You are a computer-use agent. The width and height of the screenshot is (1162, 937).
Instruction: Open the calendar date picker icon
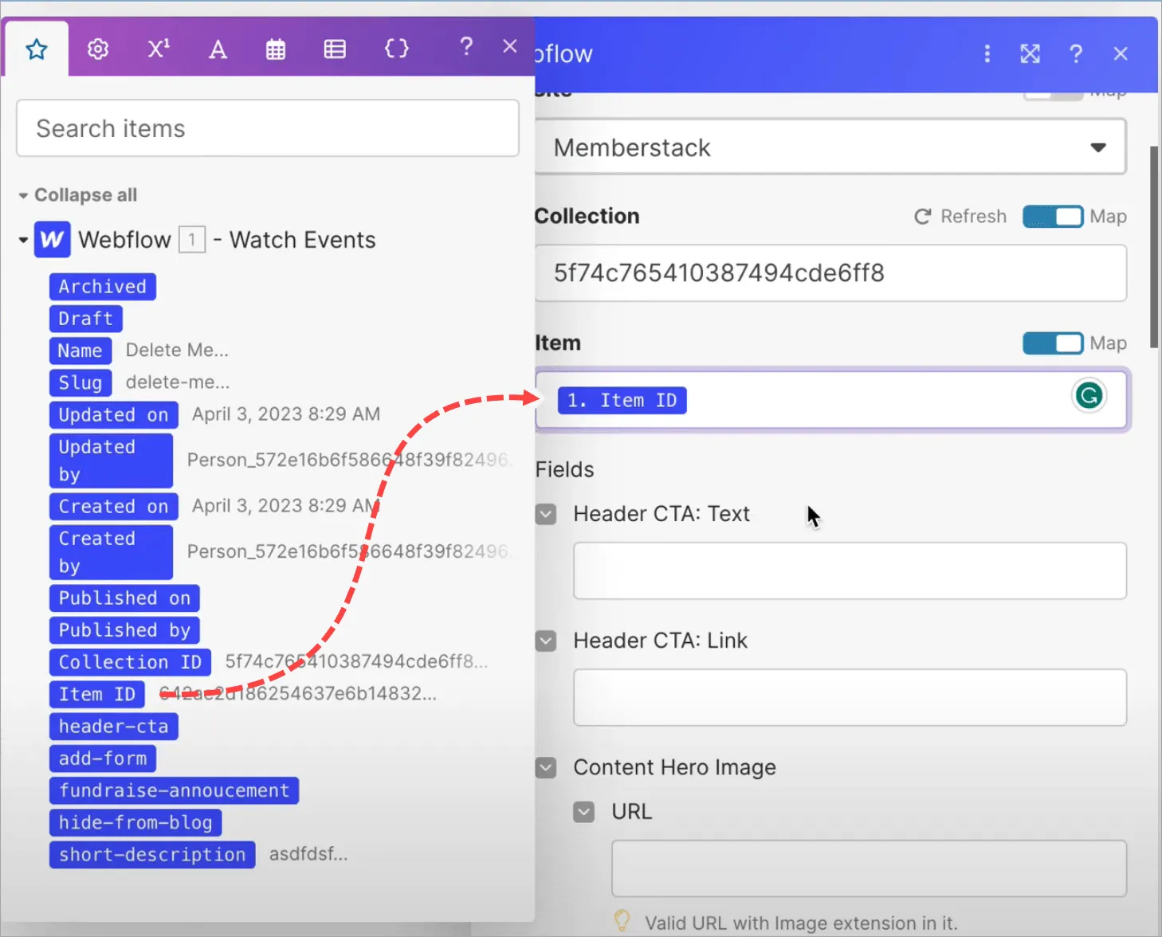(276, 48)
